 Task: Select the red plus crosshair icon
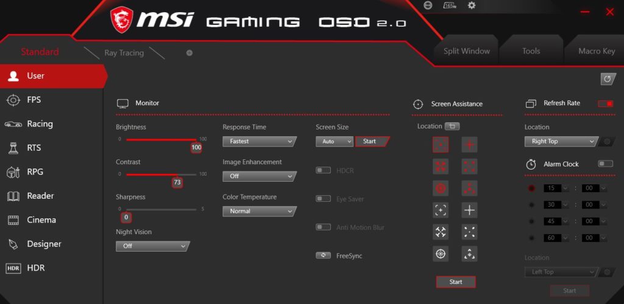click(x=469, y=145)
